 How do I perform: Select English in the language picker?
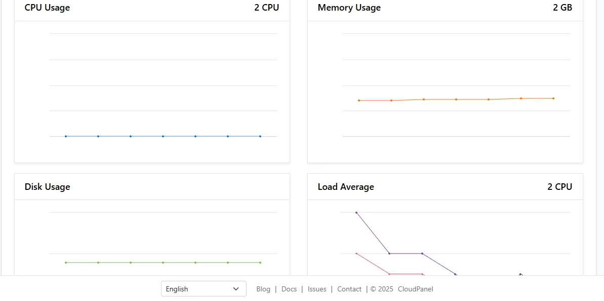point(177,288)
